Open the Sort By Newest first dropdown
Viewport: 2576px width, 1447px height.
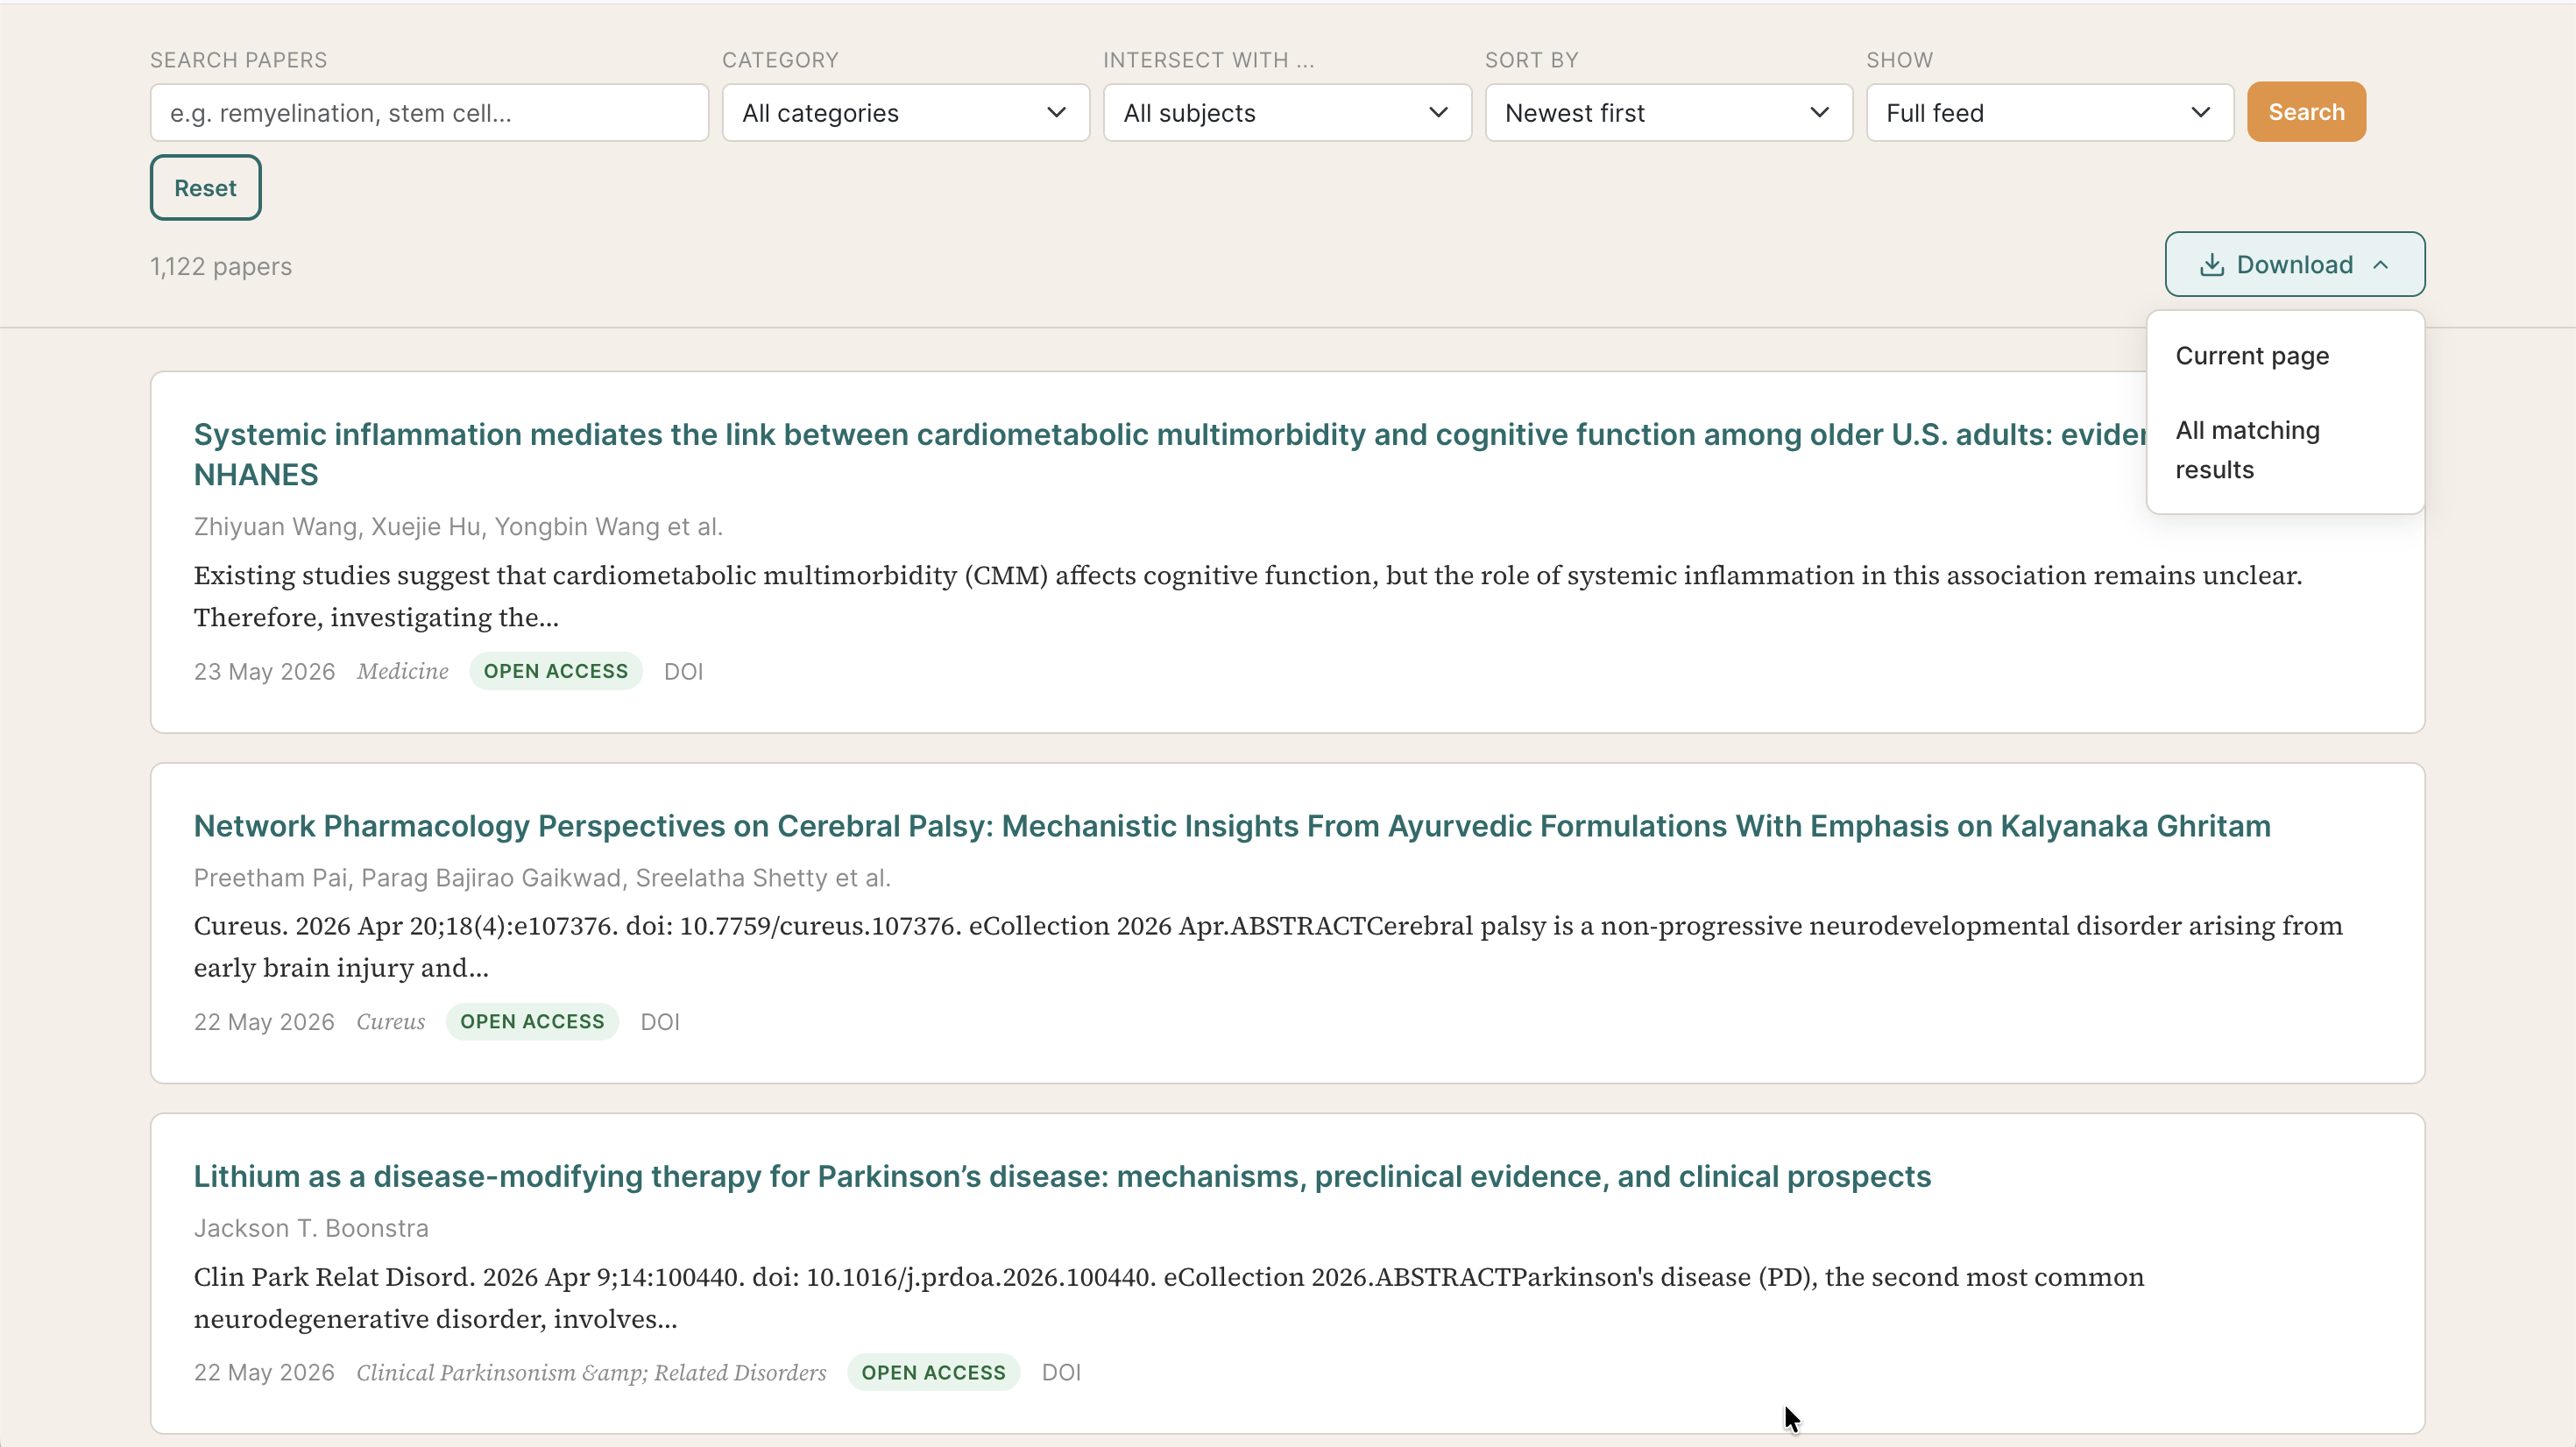click(1668, 113)
